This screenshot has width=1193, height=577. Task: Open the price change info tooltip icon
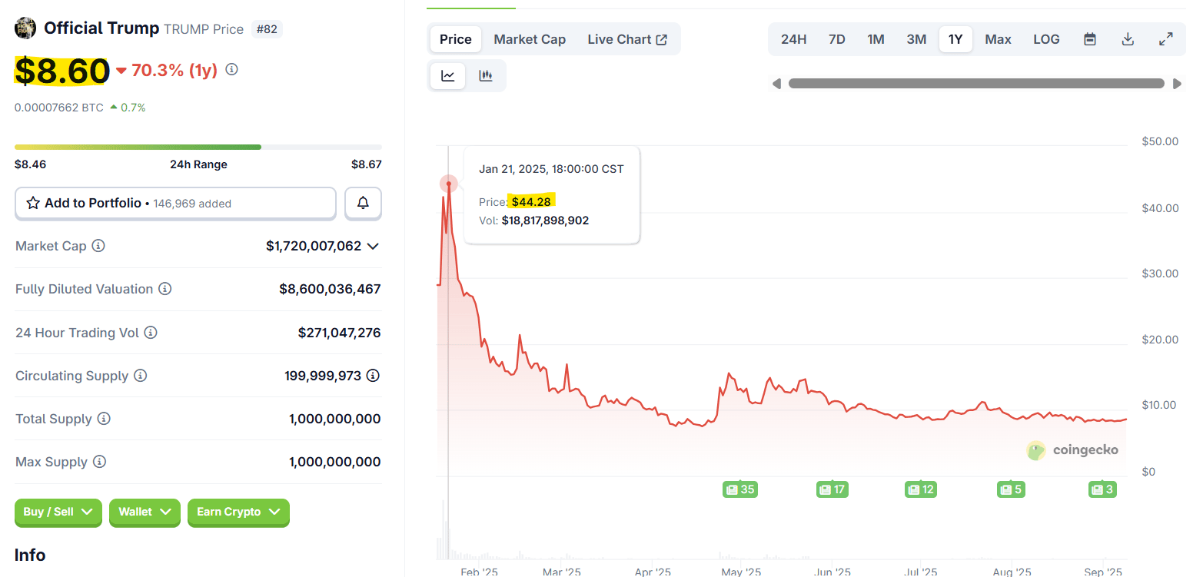[231, 70]
